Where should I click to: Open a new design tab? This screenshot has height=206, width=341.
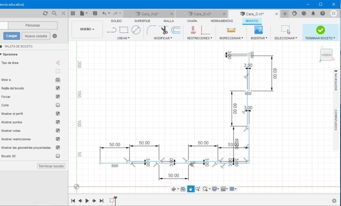tap(285, 14)
